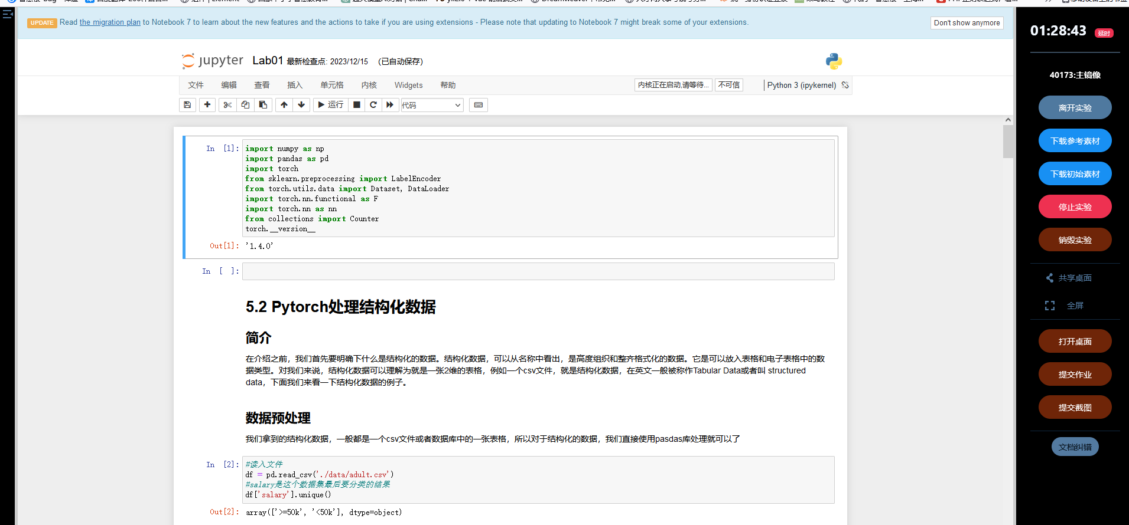Click the 不可信 trust indicator button
This screenshot has height=525, width=1129.
729,85
